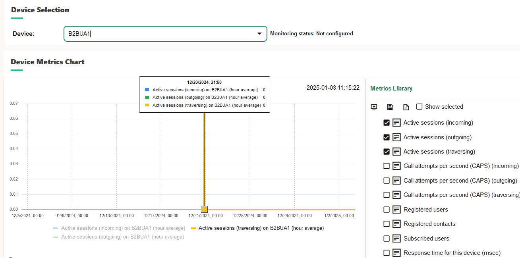Viewport: 520px width, 258px height.
Task: Check Call attempts per second (traversing) metric
Action: pos(386,195)
